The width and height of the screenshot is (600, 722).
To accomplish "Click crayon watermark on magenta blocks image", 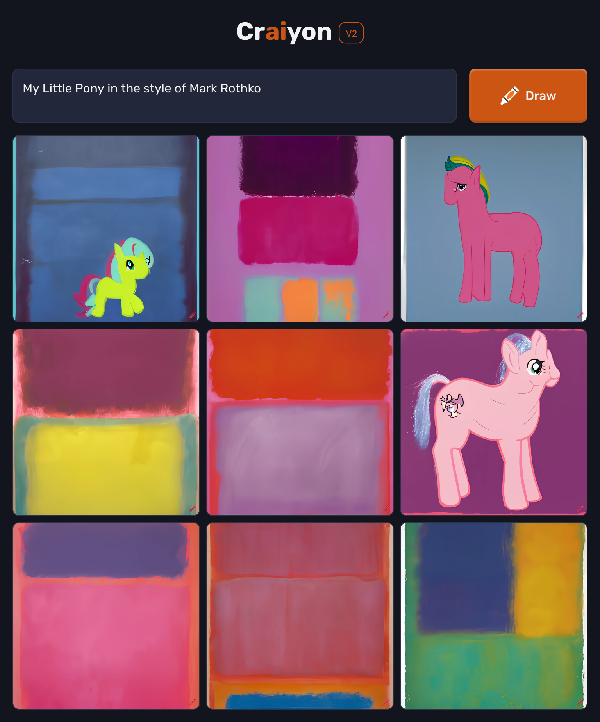I will (386, 315).
